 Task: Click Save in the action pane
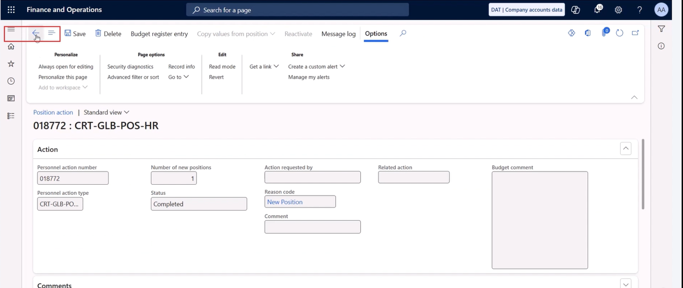[x=75, y=34]
